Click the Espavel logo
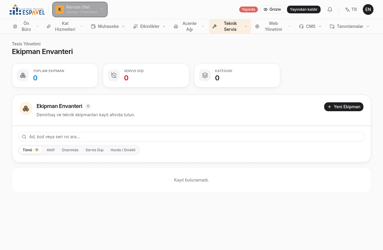The height and width of the screenshot is (250, 383). pyautogui.click(x=27, y=9)
